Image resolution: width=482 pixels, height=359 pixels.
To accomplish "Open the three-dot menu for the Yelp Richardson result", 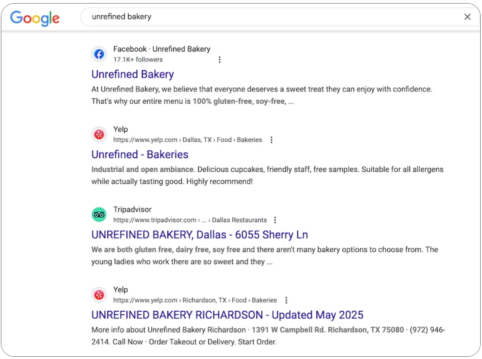I will 286,300.
